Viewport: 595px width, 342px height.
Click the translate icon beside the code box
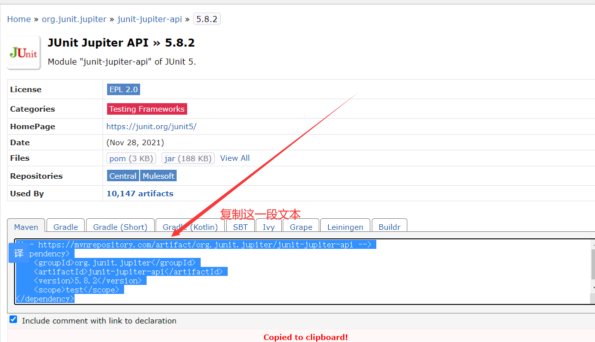(x=19, y=253)
